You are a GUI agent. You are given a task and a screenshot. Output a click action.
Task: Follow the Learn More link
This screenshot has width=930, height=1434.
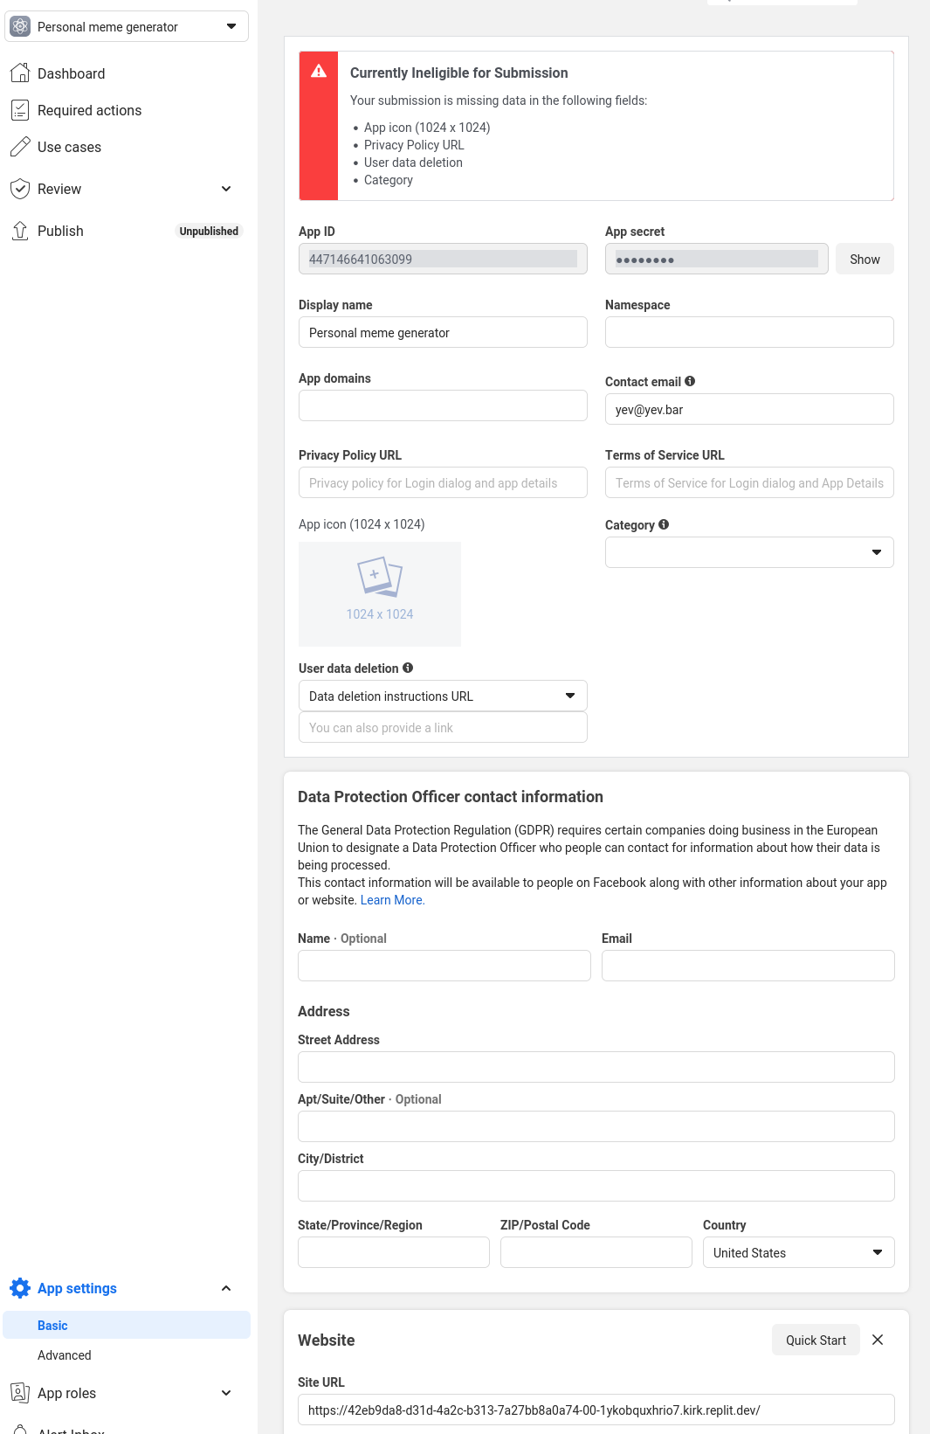point(393,900)
